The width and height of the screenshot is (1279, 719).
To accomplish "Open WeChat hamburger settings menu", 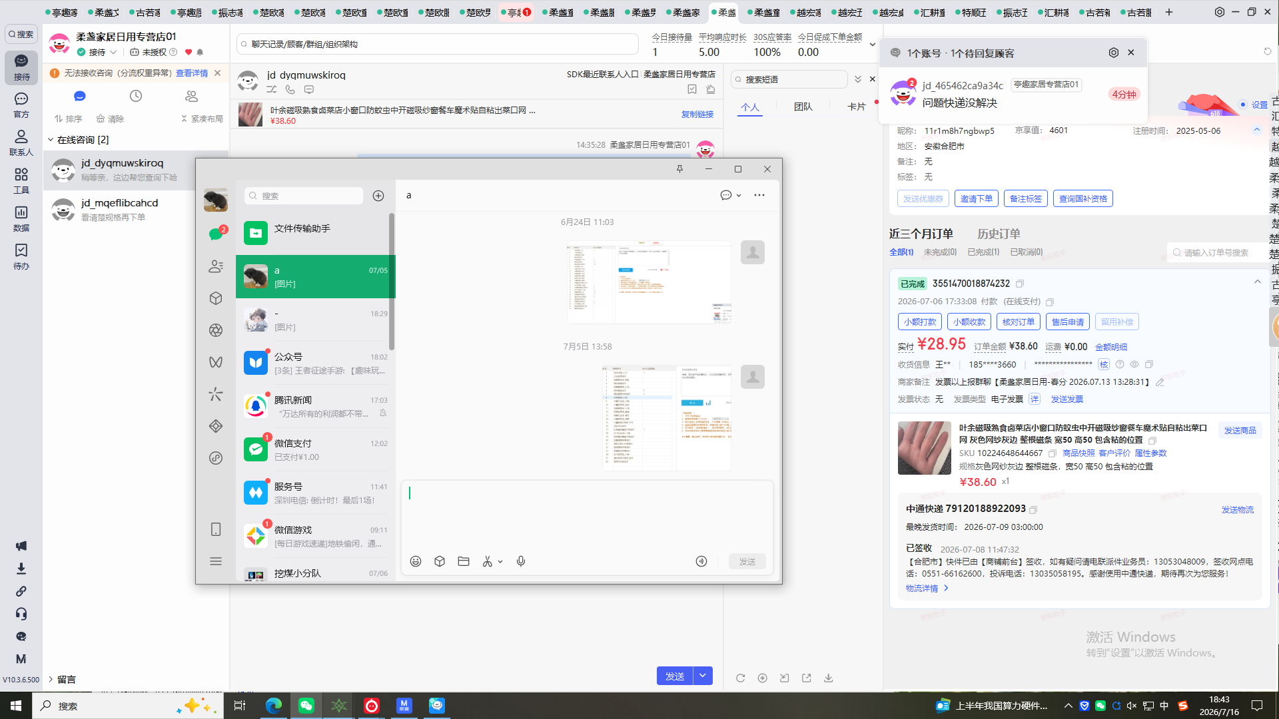I will pos(215,561).
